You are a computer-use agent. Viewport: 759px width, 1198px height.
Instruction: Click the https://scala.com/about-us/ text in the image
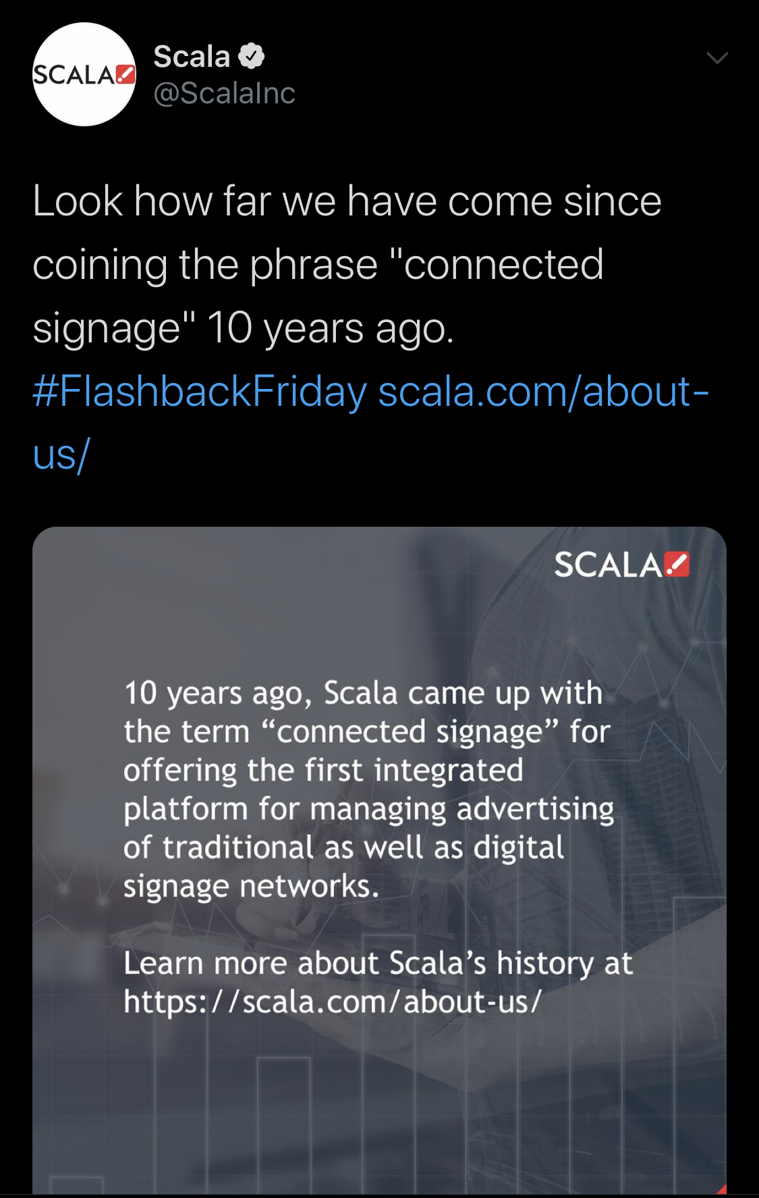tap(332, 1001)
